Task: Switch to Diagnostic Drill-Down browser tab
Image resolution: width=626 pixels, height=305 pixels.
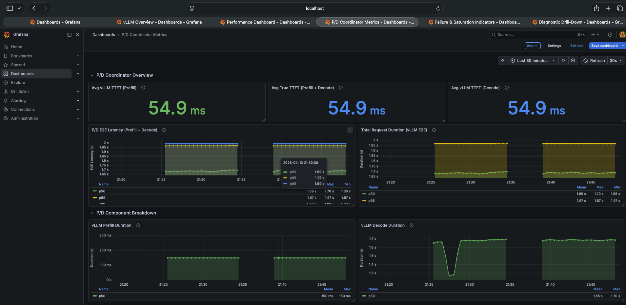Action: pos(577,22)
